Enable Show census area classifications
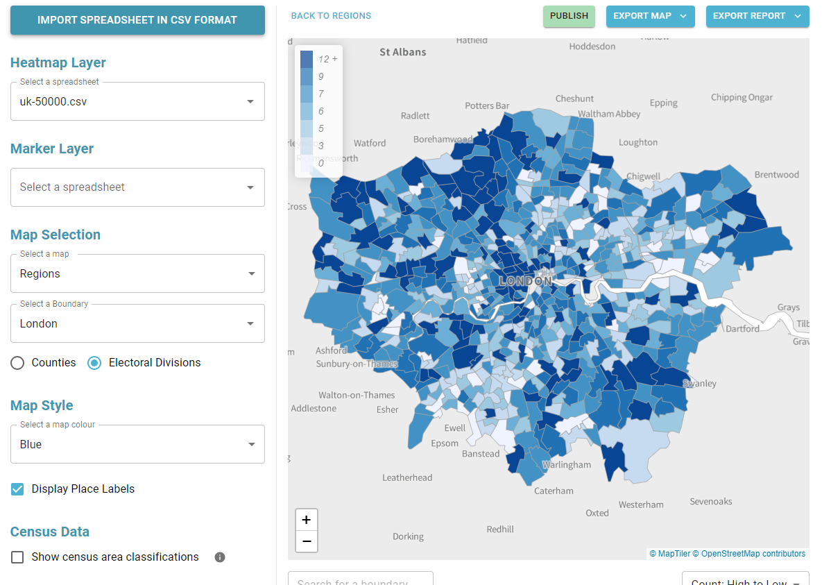The height and width of the screenshot is (585, 822). (x=17, y=557)
